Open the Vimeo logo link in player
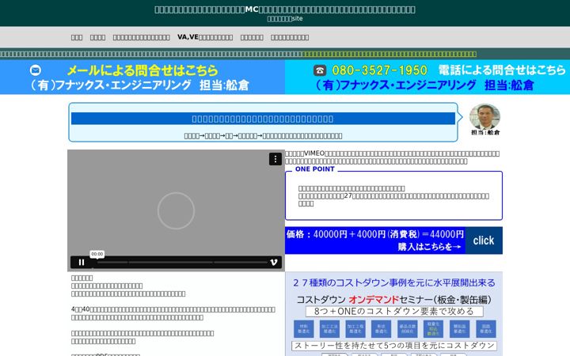Image resolution: width=570 pixels, height=356 pixels. [274, 263]
